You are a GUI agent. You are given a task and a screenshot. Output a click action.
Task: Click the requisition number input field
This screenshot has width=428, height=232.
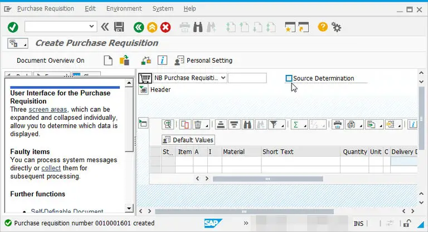pyautogui.click(x=247, y=78)
